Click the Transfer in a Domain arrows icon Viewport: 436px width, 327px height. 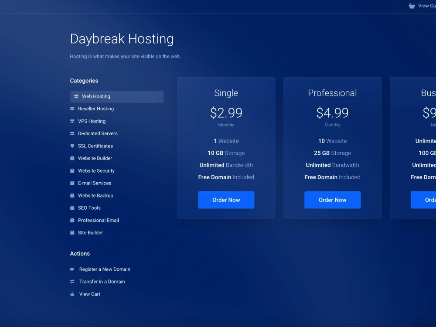click(x=72, y=282)
